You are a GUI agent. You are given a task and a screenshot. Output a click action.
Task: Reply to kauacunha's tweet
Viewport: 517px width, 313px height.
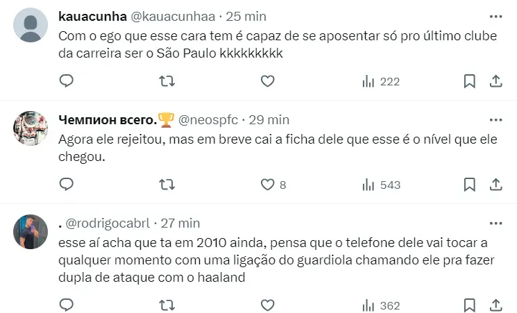pos(67,81)
